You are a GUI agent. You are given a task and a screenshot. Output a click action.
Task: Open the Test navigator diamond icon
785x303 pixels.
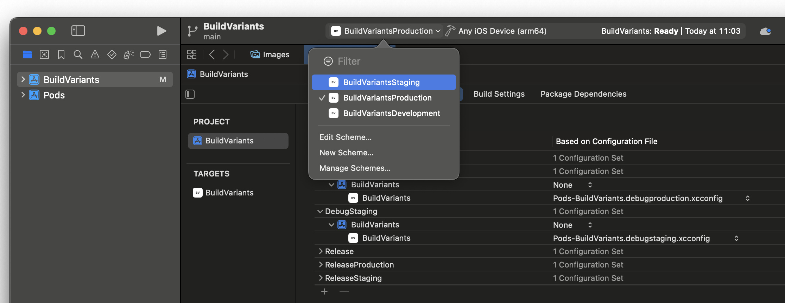click(112, 54)
